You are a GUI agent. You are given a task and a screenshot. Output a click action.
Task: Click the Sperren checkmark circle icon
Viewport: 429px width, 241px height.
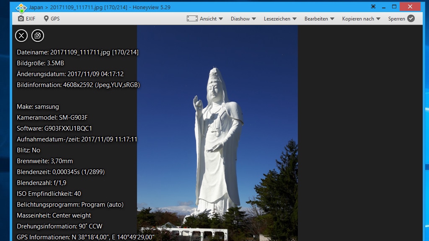[411, 18]
